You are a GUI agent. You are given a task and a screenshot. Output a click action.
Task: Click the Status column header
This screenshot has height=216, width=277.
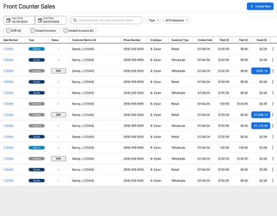pyautogui.click(x=55, y=40)
